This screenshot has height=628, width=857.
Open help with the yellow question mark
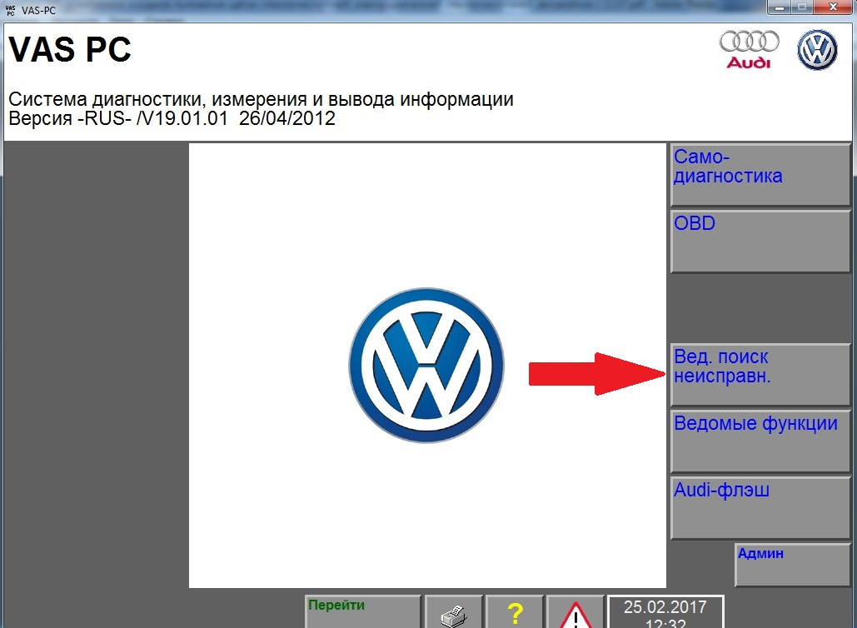(515, 611)
